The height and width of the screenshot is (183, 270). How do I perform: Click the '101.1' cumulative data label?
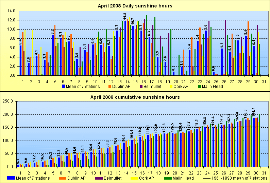coord(132,135)
